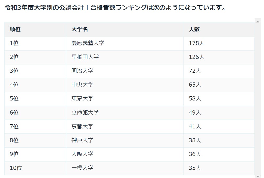Select the 大学名 column header
The width and height of the screenshot is (264, 178).
pyautogui.click(x=125, y=29)
